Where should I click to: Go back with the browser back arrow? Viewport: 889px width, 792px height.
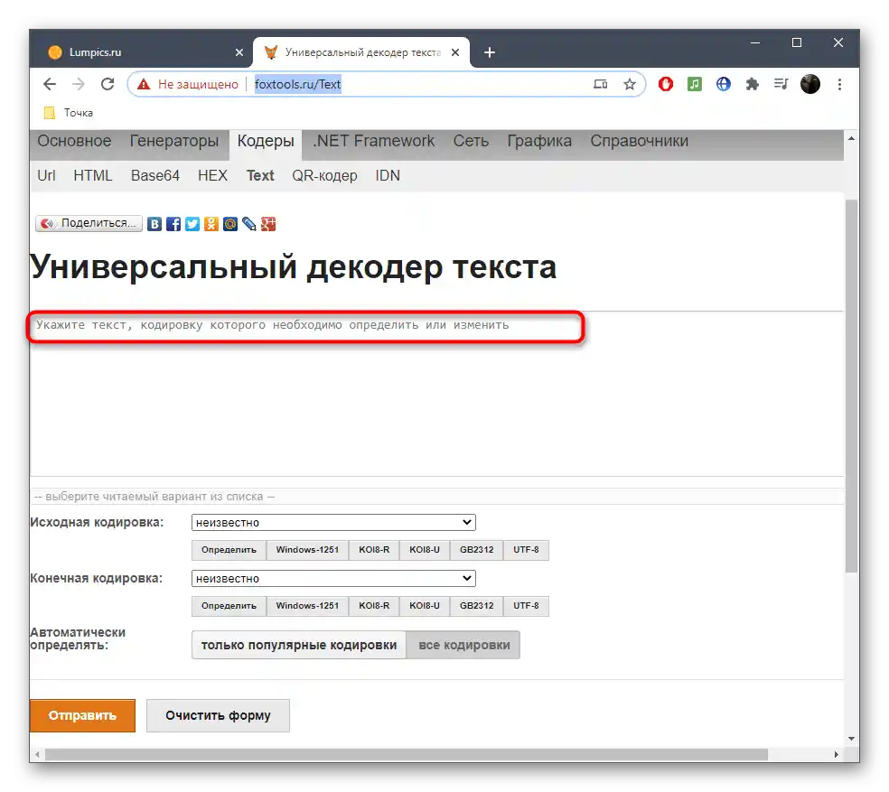(x=50, y=85)
